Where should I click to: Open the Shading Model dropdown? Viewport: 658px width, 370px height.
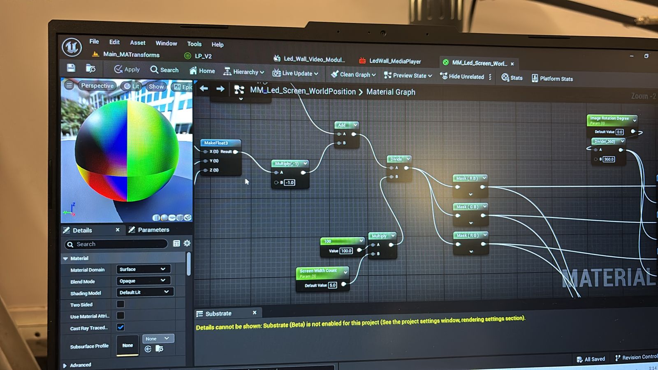coord(144,292)
